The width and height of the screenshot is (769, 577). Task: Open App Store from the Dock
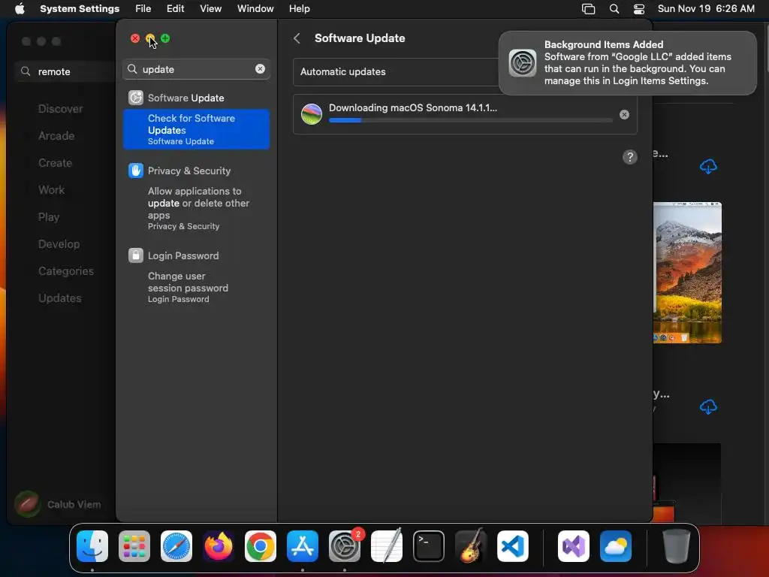tap(303, 546)
